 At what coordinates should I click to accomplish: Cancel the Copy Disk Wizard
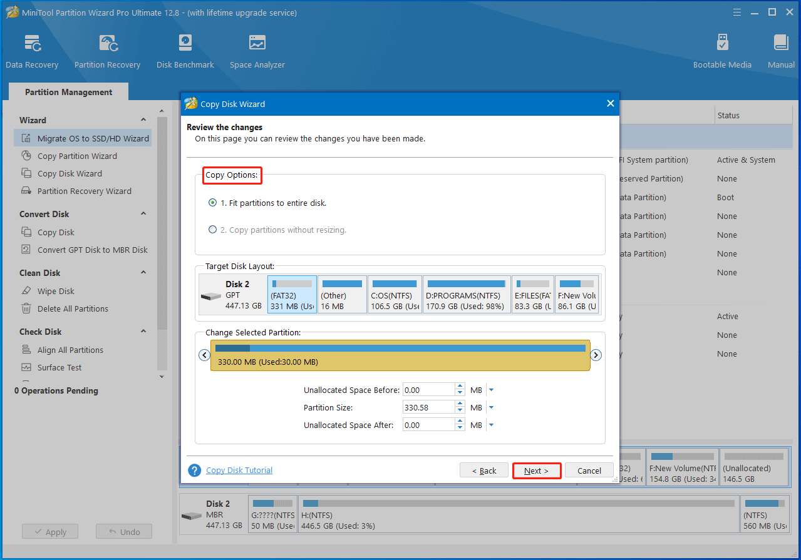[589, 471]
